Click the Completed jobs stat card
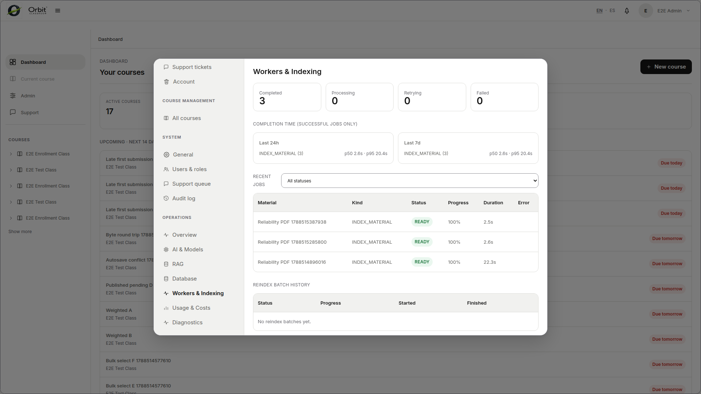701x394 pixels. point(287,97)
